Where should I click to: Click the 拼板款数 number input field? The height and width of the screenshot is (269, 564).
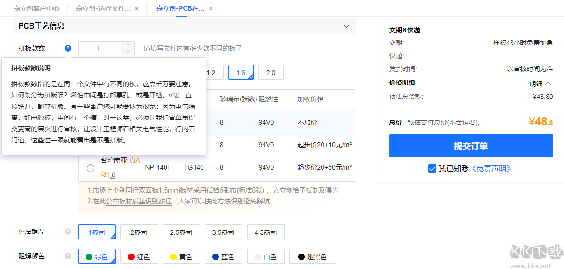pyautogui.click(x=99, y=48)
